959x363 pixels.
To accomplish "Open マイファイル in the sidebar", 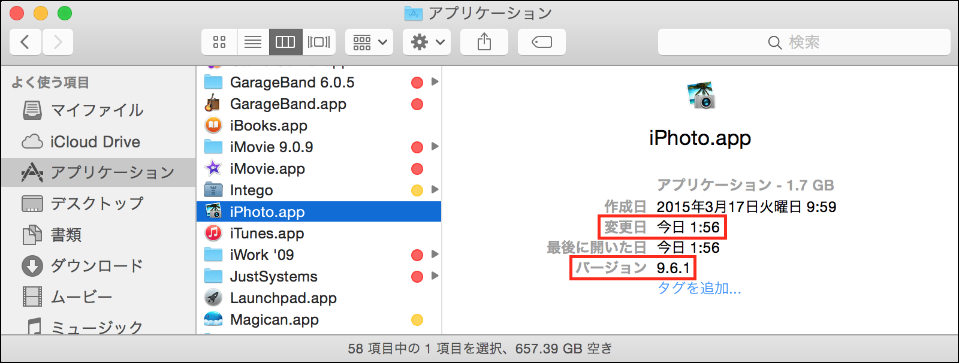I will coord(98,110).
